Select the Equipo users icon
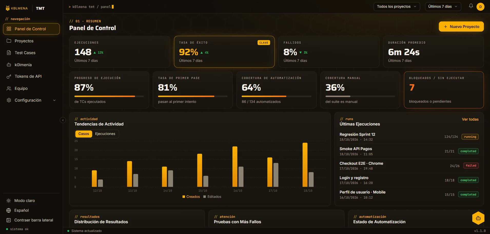The width and height of the screenshot is (490, 234). point(9,89)
